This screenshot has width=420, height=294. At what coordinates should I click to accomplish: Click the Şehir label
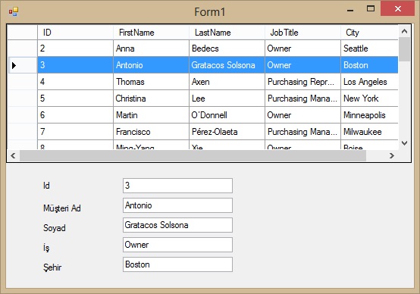tap(52, 267)
